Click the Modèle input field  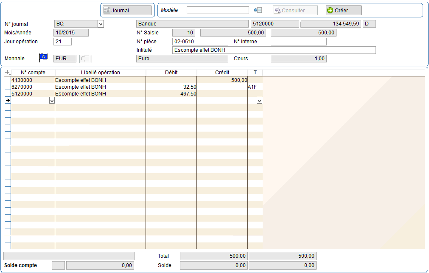point(218,10)
